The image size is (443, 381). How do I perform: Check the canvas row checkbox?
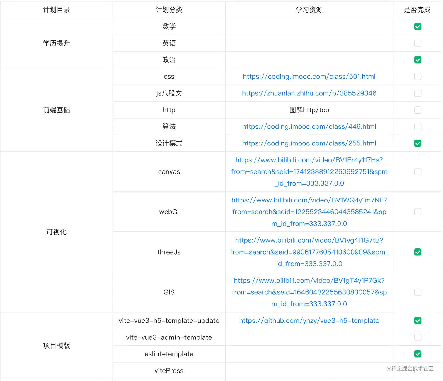[x=418, y=172]
